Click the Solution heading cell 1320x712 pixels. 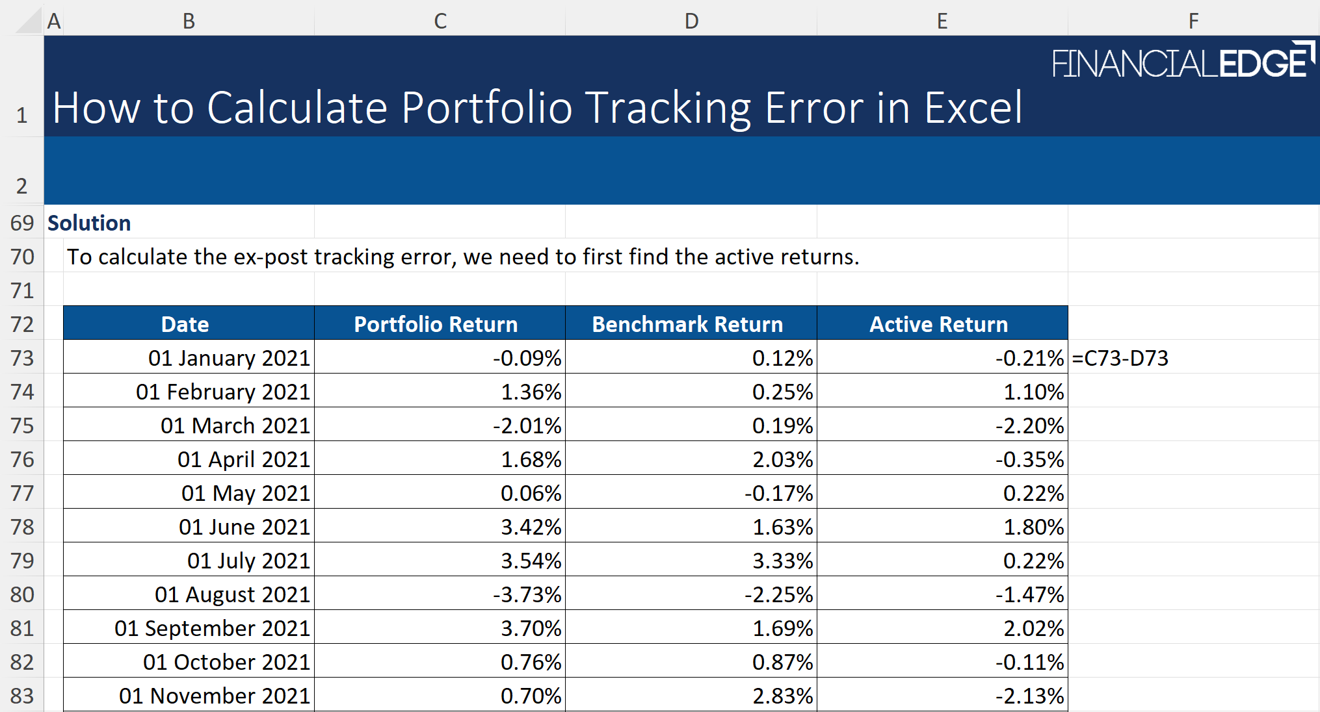point(90,223)
